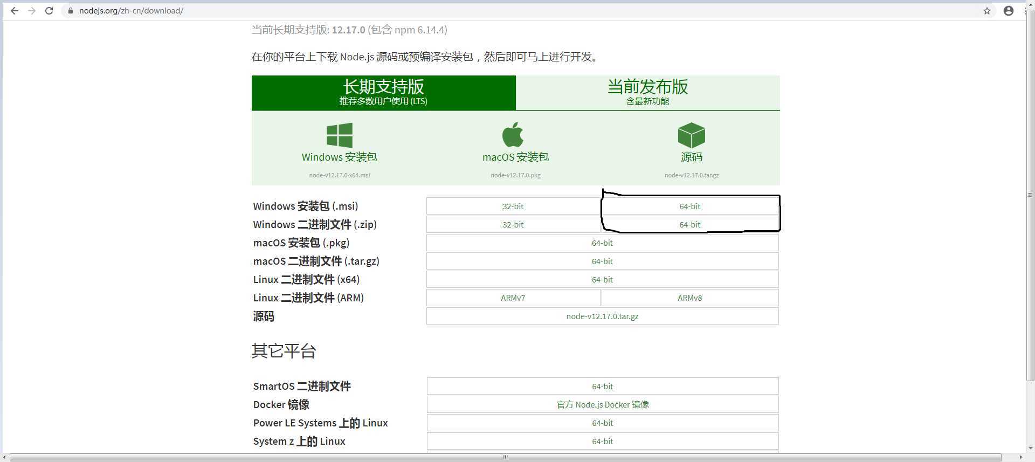The image size is (1035, 462).
Task: Click the browser forward arrow
Action: (32, 11)
